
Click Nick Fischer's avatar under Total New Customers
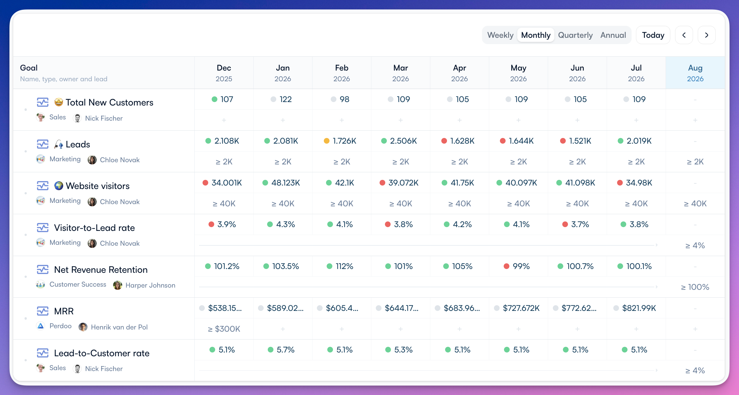tap(77, 118)
